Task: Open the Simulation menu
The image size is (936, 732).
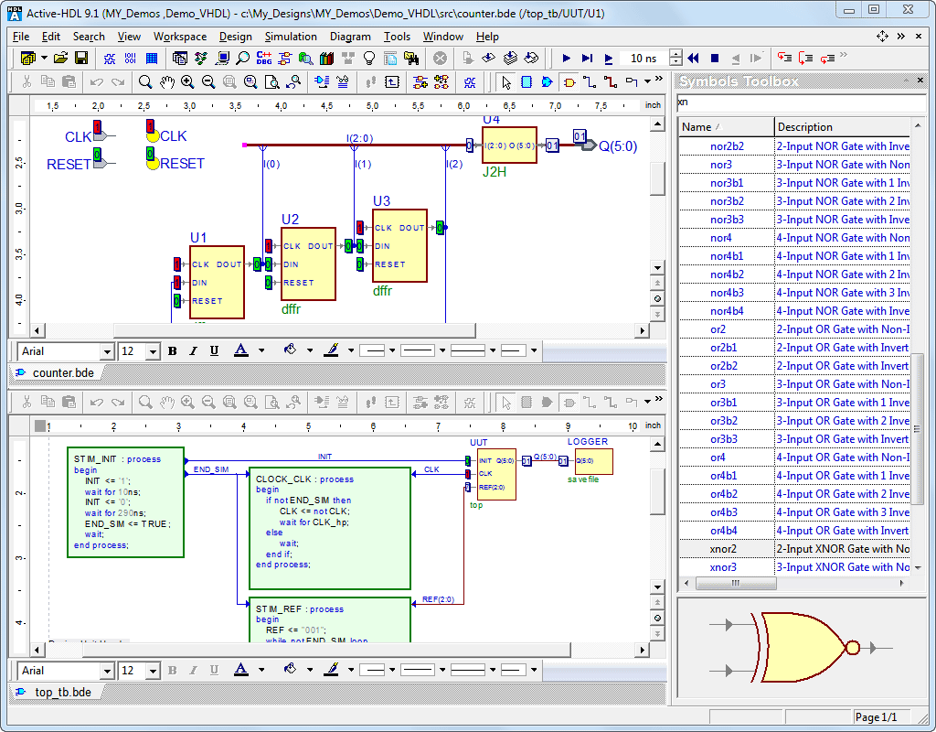Action: pyautogui.click(x=291, y=37)
